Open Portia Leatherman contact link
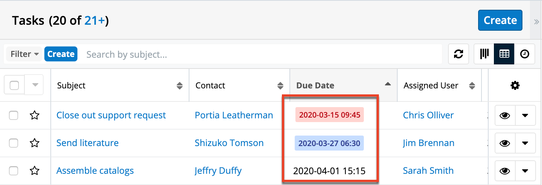This screenshot has height=185, width=542. [234, 115]
